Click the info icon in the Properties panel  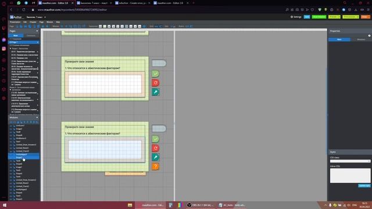(x=369, y=35)
